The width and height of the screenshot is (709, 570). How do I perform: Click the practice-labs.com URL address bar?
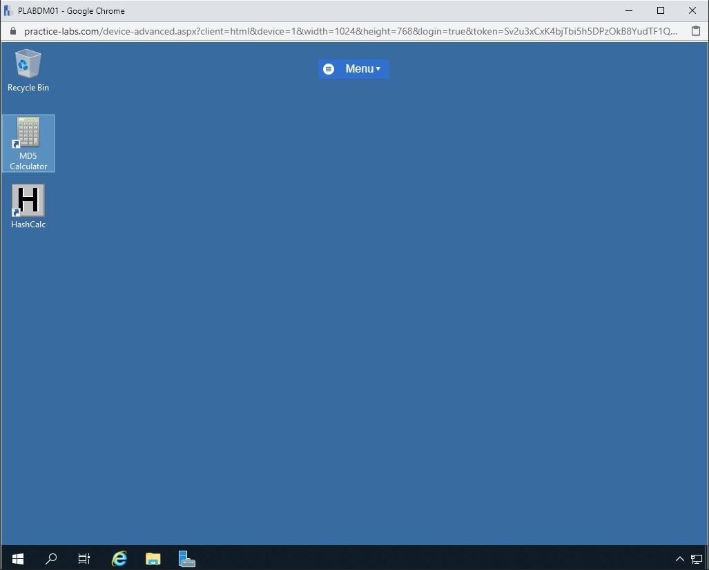point(345,31)
